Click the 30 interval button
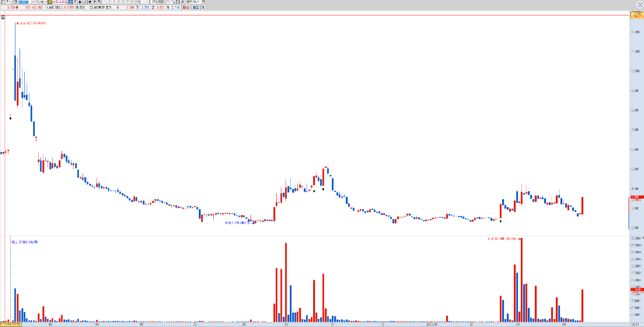The width and height of the screenshot is (644, 327). pyautogui.click(x=128, y=2)
